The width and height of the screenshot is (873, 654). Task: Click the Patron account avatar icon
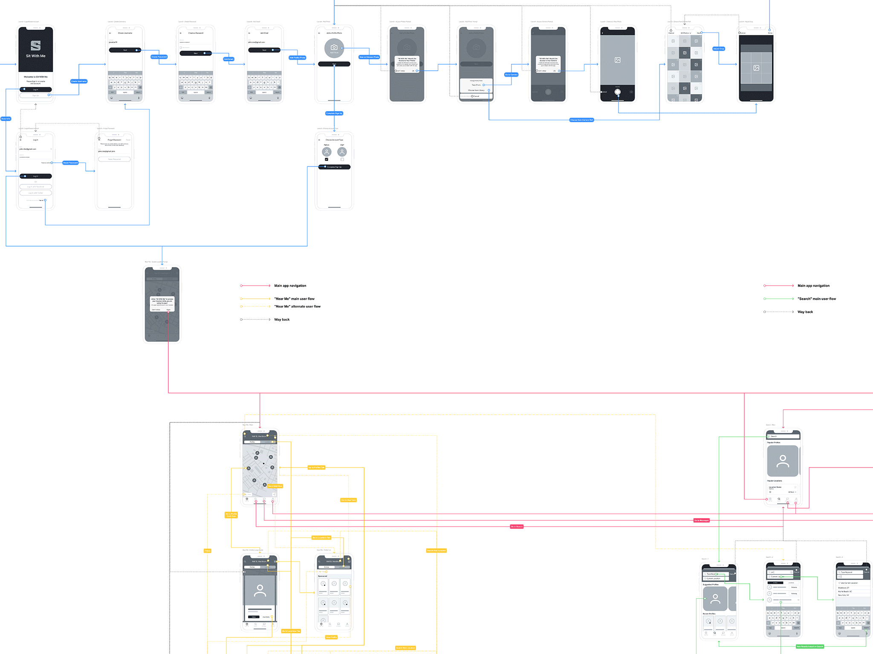[x=327, y=152]
